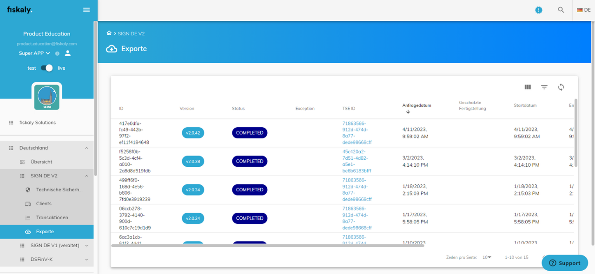The height and width of the screenshot is (274, 595).
Task: Click the home icon in breadcrumb
Action: point(109,33)
